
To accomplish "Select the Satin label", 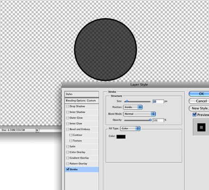I will (x=72, y=146).
